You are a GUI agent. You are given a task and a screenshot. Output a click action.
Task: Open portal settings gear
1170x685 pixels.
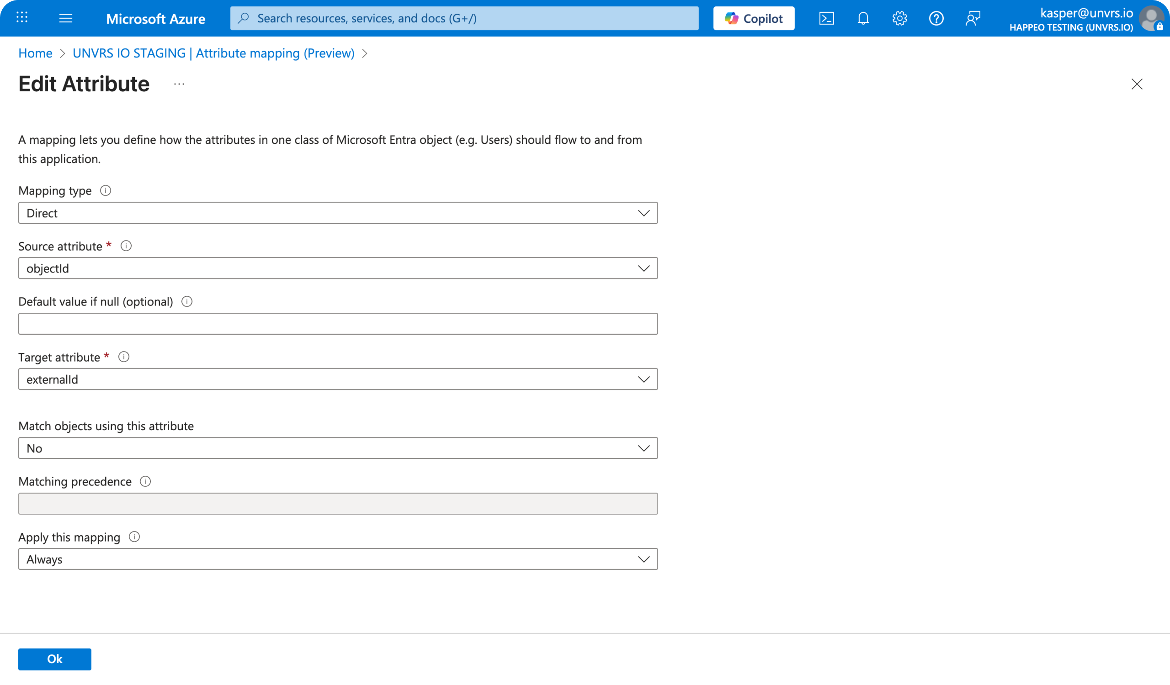point(899,18)
